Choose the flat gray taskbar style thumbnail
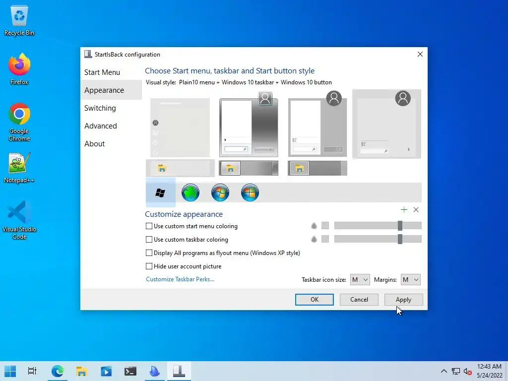 click(x=317, y=169)
